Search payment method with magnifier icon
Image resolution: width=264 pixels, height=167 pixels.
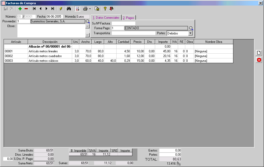point(191,28)
